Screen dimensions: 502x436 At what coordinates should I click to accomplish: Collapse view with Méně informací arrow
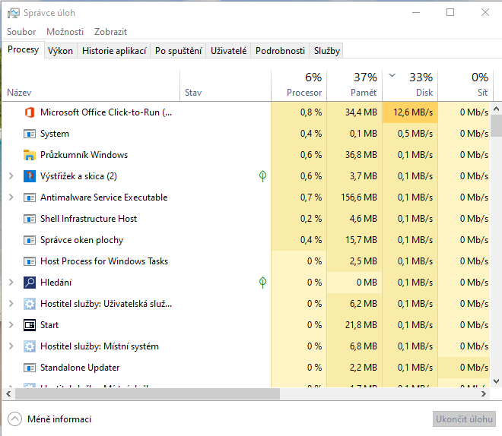coord(14,419)
